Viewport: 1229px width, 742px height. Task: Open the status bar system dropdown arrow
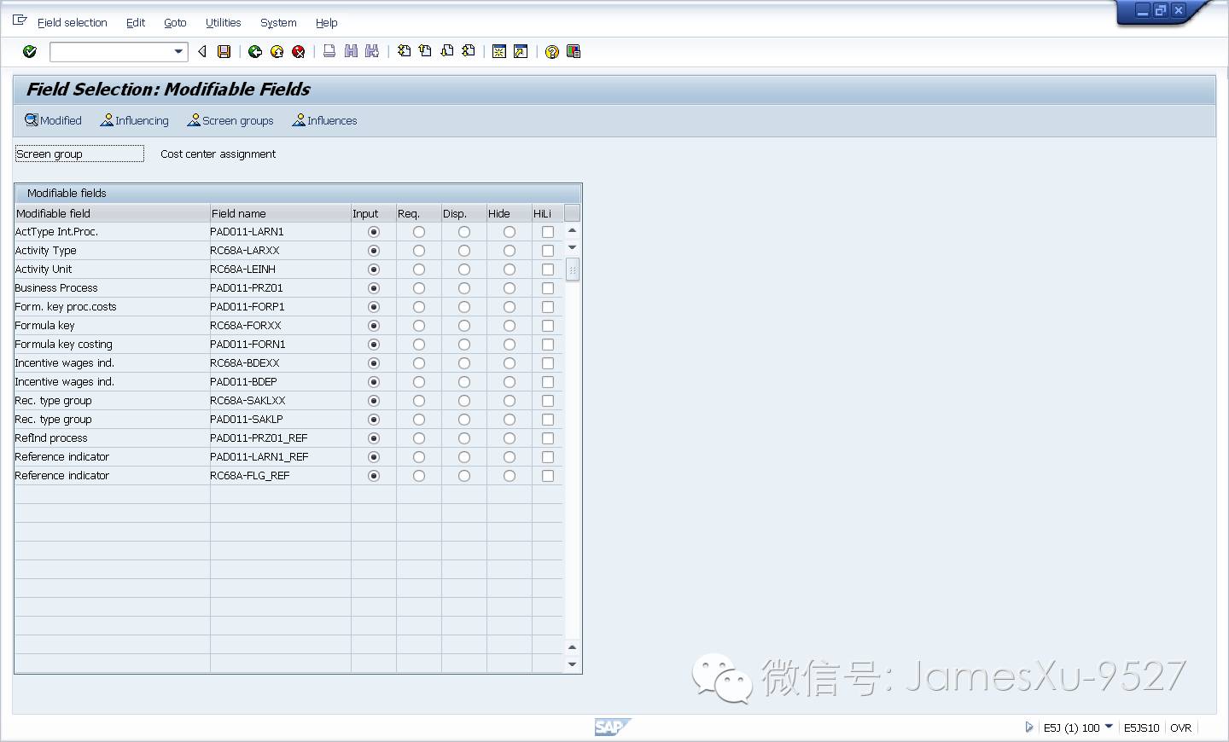coord(1109,727)
